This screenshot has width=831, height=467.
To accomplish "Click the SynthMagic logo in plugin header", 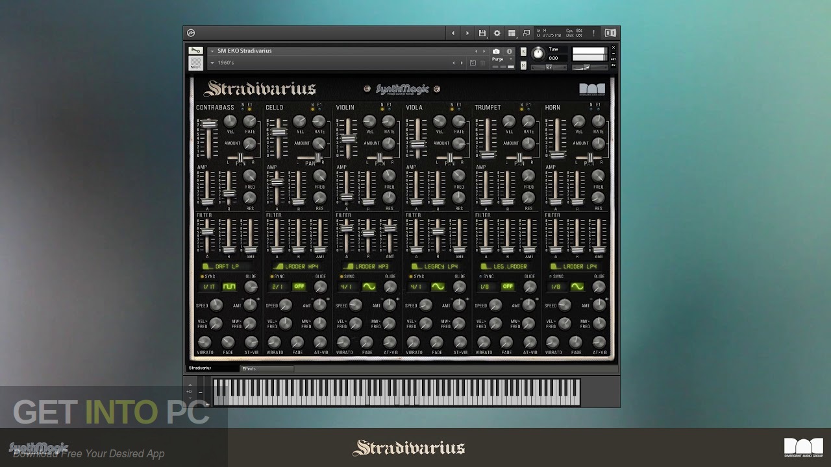I will [x=402, y=89].
